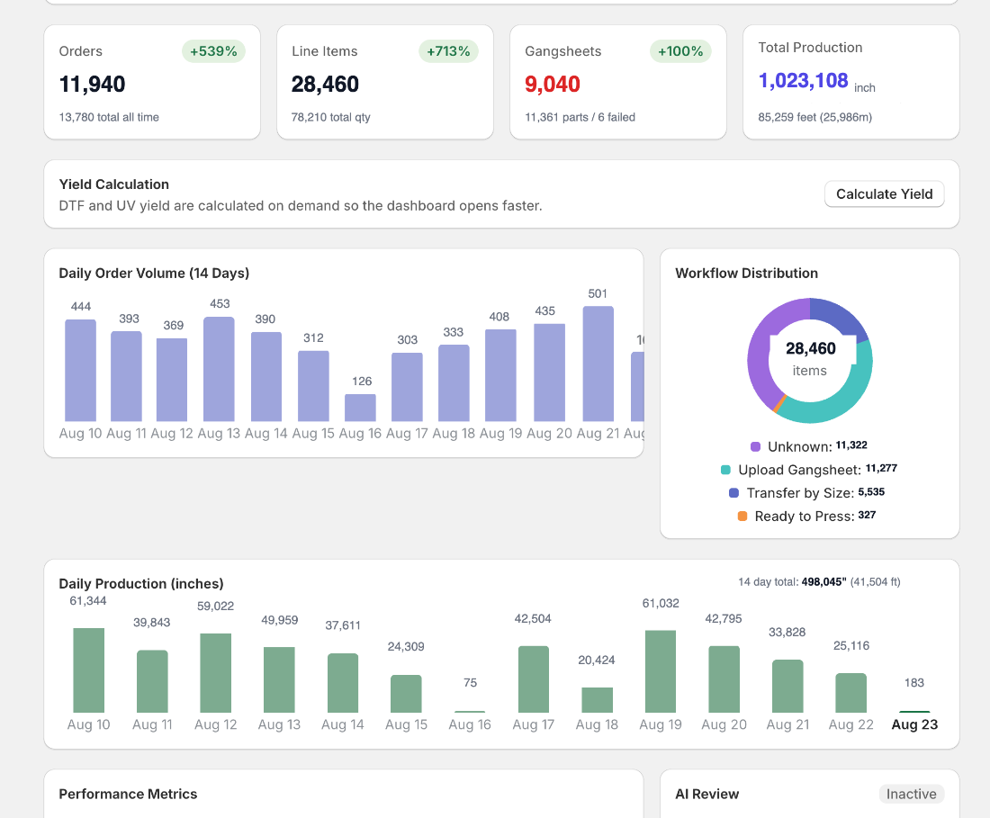Click the Unknown: 11,322 legend entry
Image resolution: width=990 pixels, height=818 pixels.
(x=809, y=446)
